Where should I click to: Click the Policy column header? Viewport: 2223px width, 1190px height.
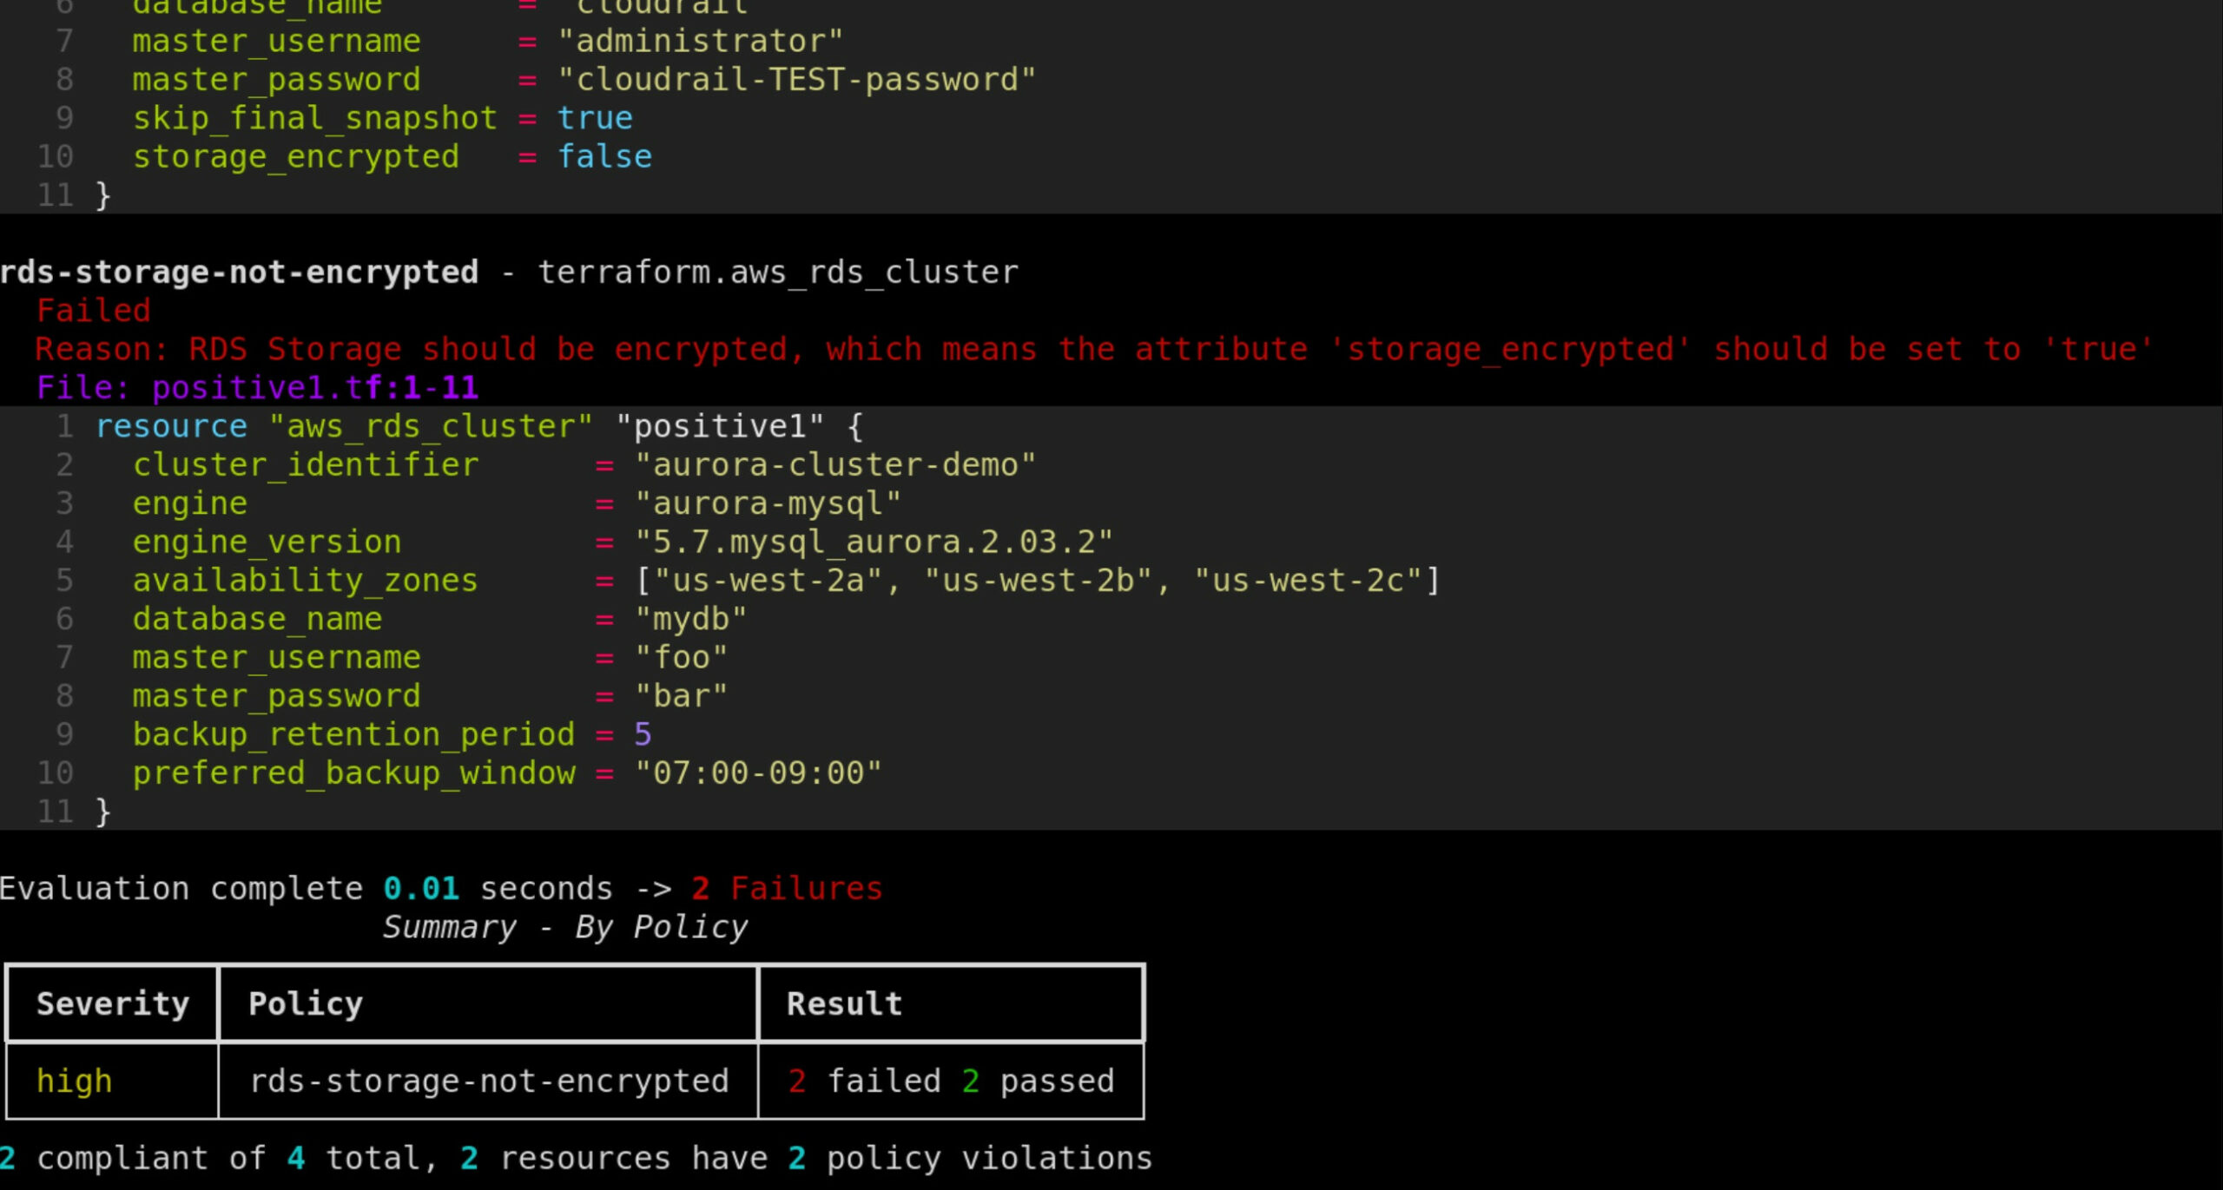(x=306, y=1003)
